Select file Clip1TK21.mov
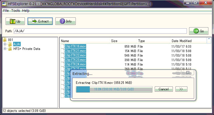 75,51
